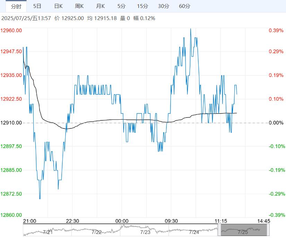Pick 7/24 in the date navigator
The width and height of the screenshot is (286, 238).
pyautogui.click(x=194, y=232)
